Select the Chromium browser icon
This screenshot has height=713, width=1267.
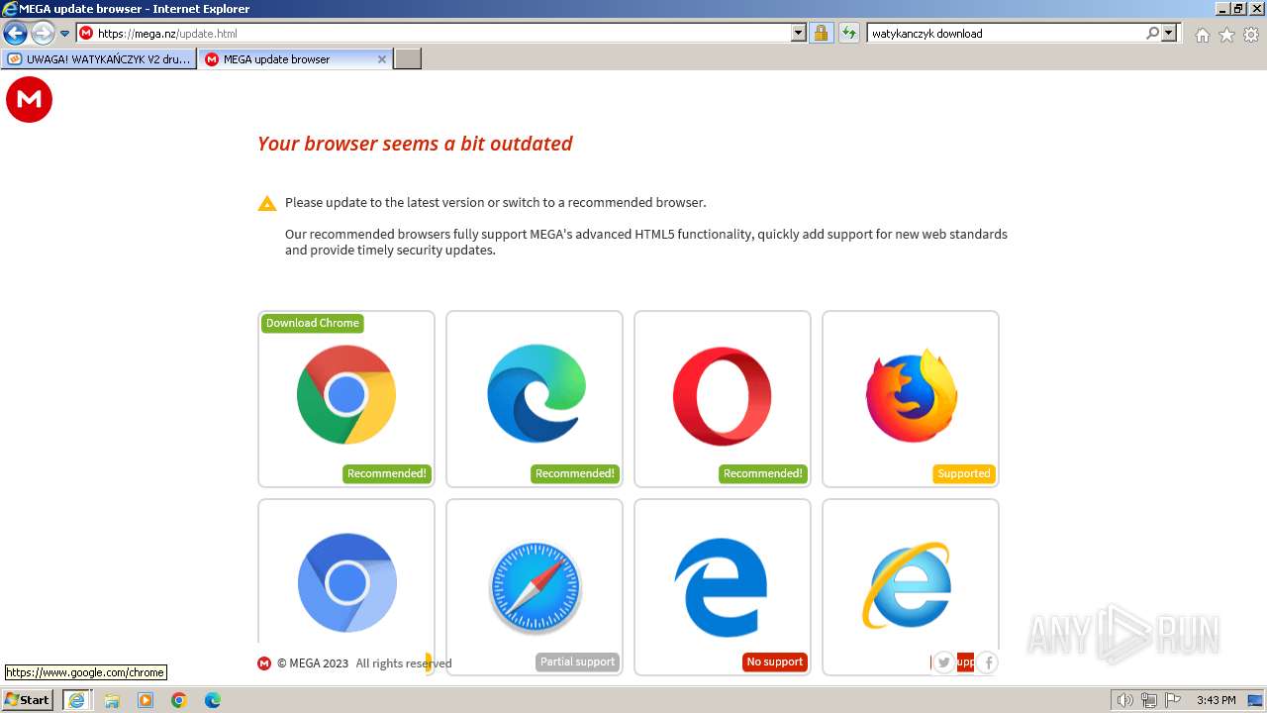[x=346, y=582]
